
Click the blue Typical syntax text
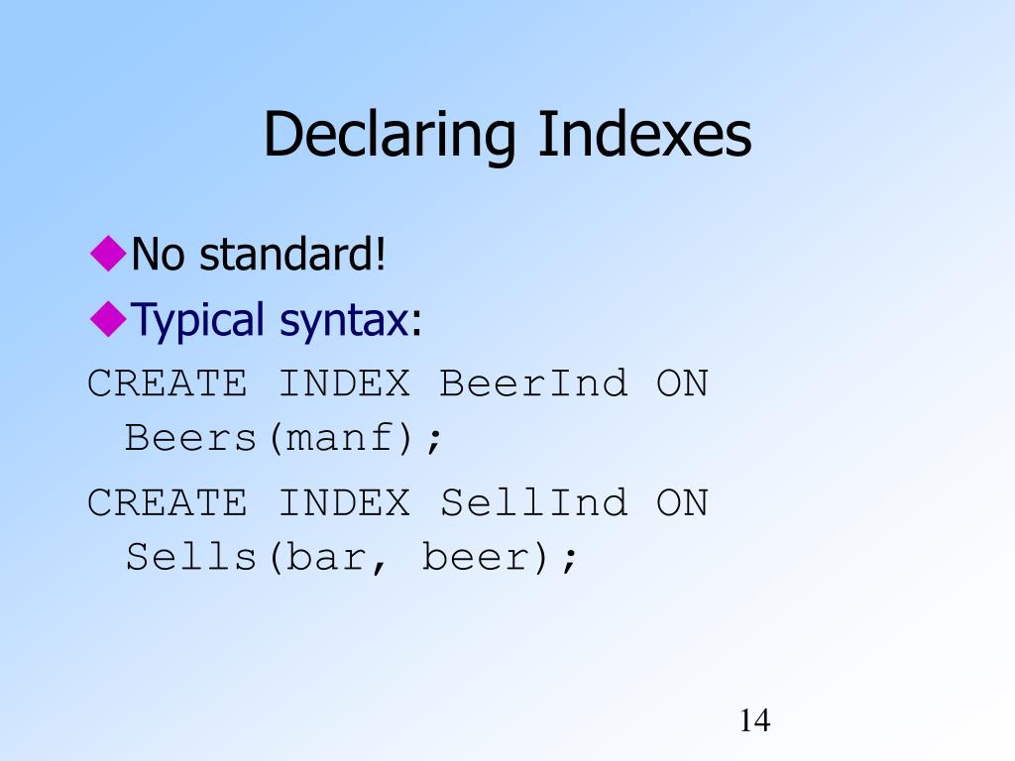pos(271,320)
